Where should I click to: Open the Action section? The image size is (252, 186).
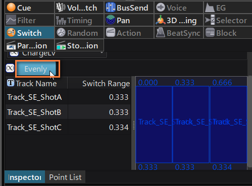[x=129, y=33]
